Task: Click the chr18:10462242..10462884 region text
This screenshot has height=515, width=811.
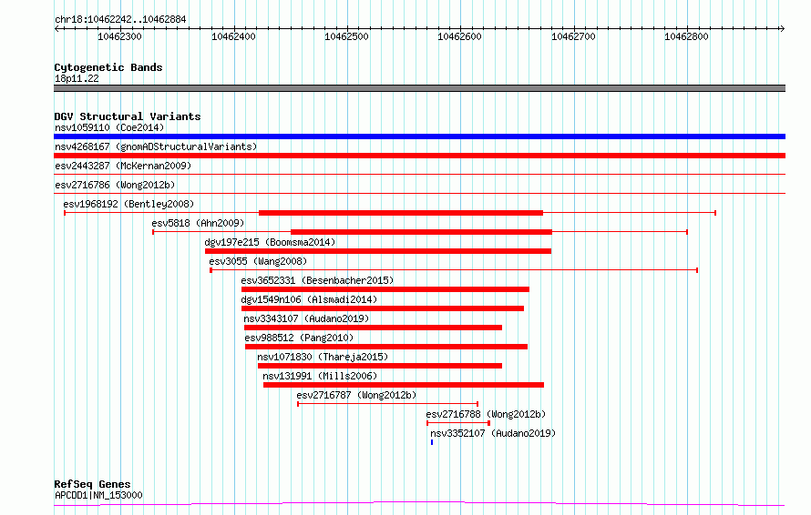Action: pyautogui.click(x=120, y=20)
